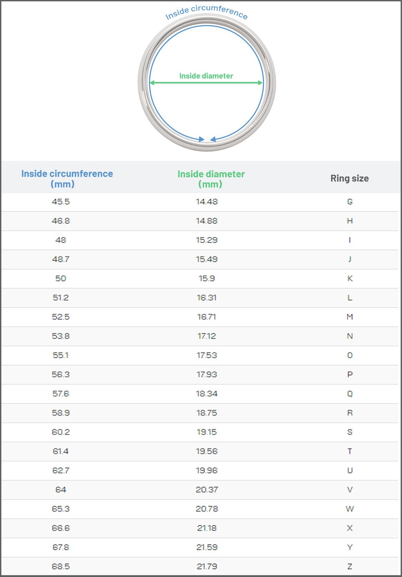Select ring size T cell

350,451
